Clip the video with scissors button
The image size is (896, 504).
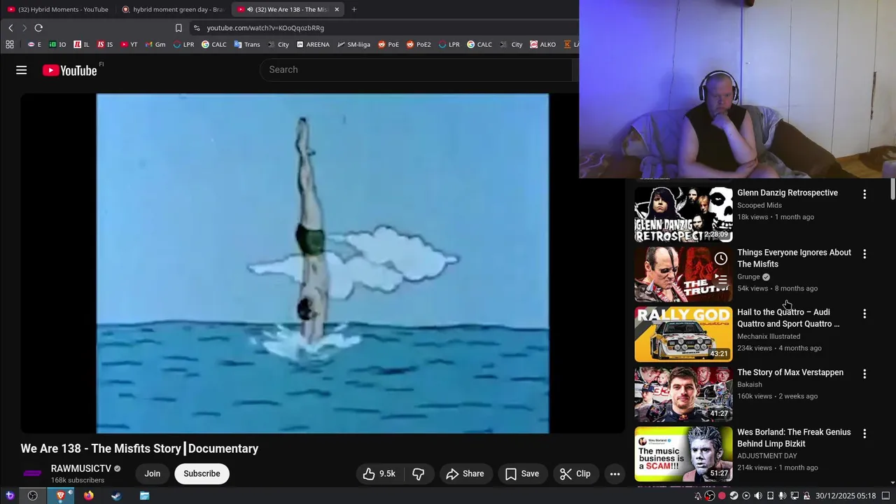[x=575, y=474]
